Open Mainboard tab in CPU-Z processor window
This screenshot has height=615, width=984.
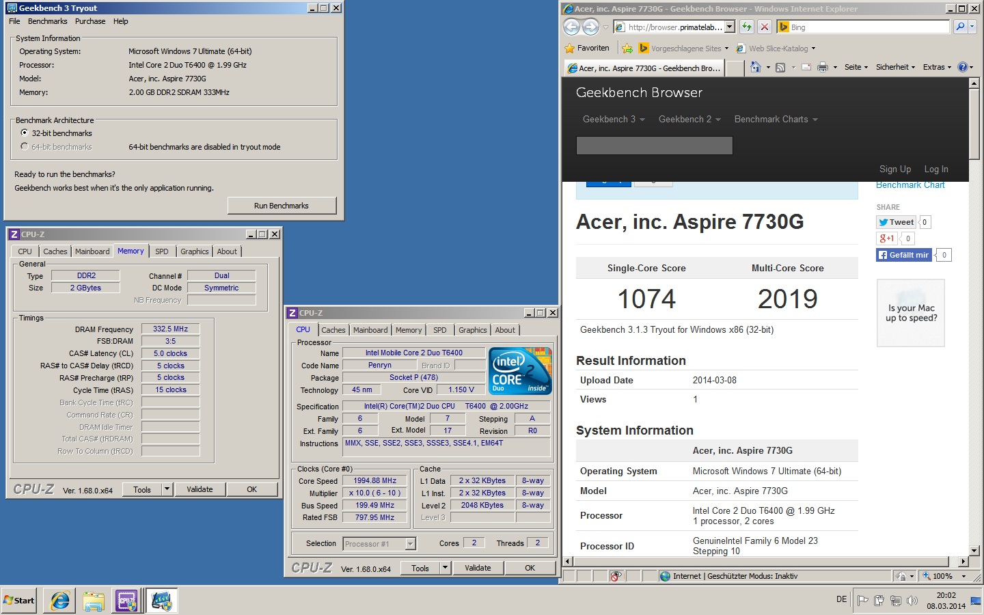coord(370,330)
